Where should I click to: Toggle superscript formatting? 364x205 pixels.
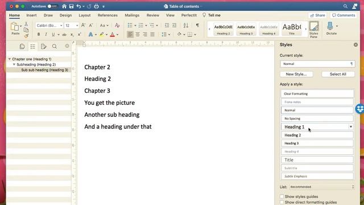tap(79, 34)
